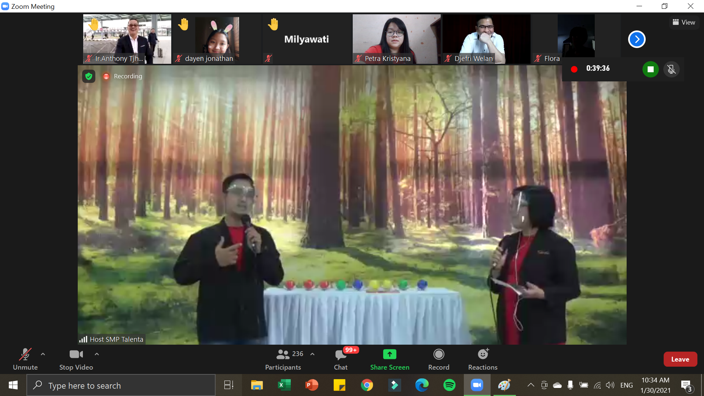Click Zoom icon in taskbar

coord(477,385)
